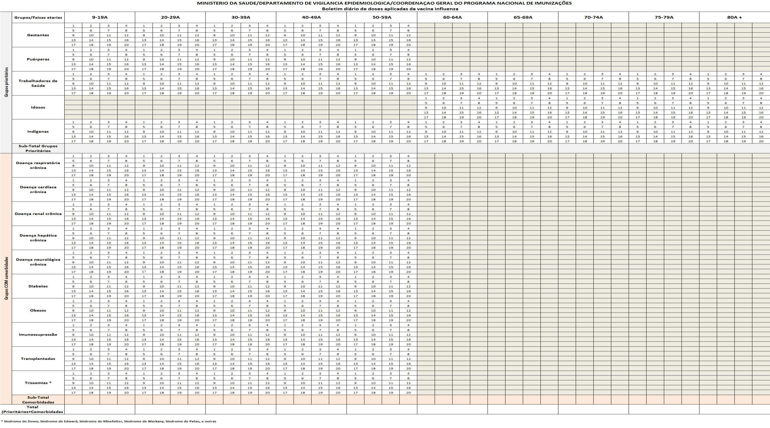Click the 20-29A column header
The image size is (770, 428).
[x=170, y=17]
